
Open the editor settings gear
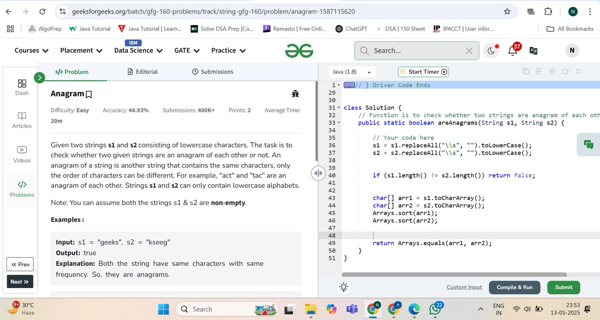tap(552, 71)
